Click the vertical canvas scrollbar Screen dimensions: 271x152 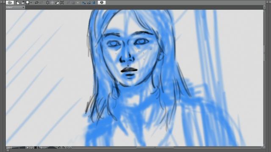pos(264,54)
